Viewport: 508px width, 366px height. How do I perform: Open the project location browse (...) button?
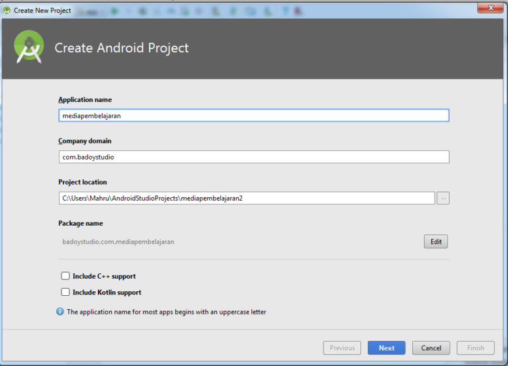[x=443, y=198]
